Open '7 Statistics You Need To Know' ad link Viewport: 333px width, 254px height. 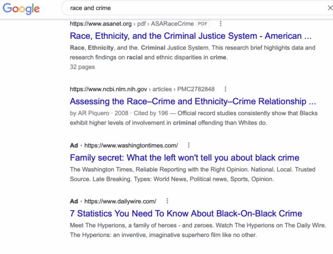pos(186,214)
